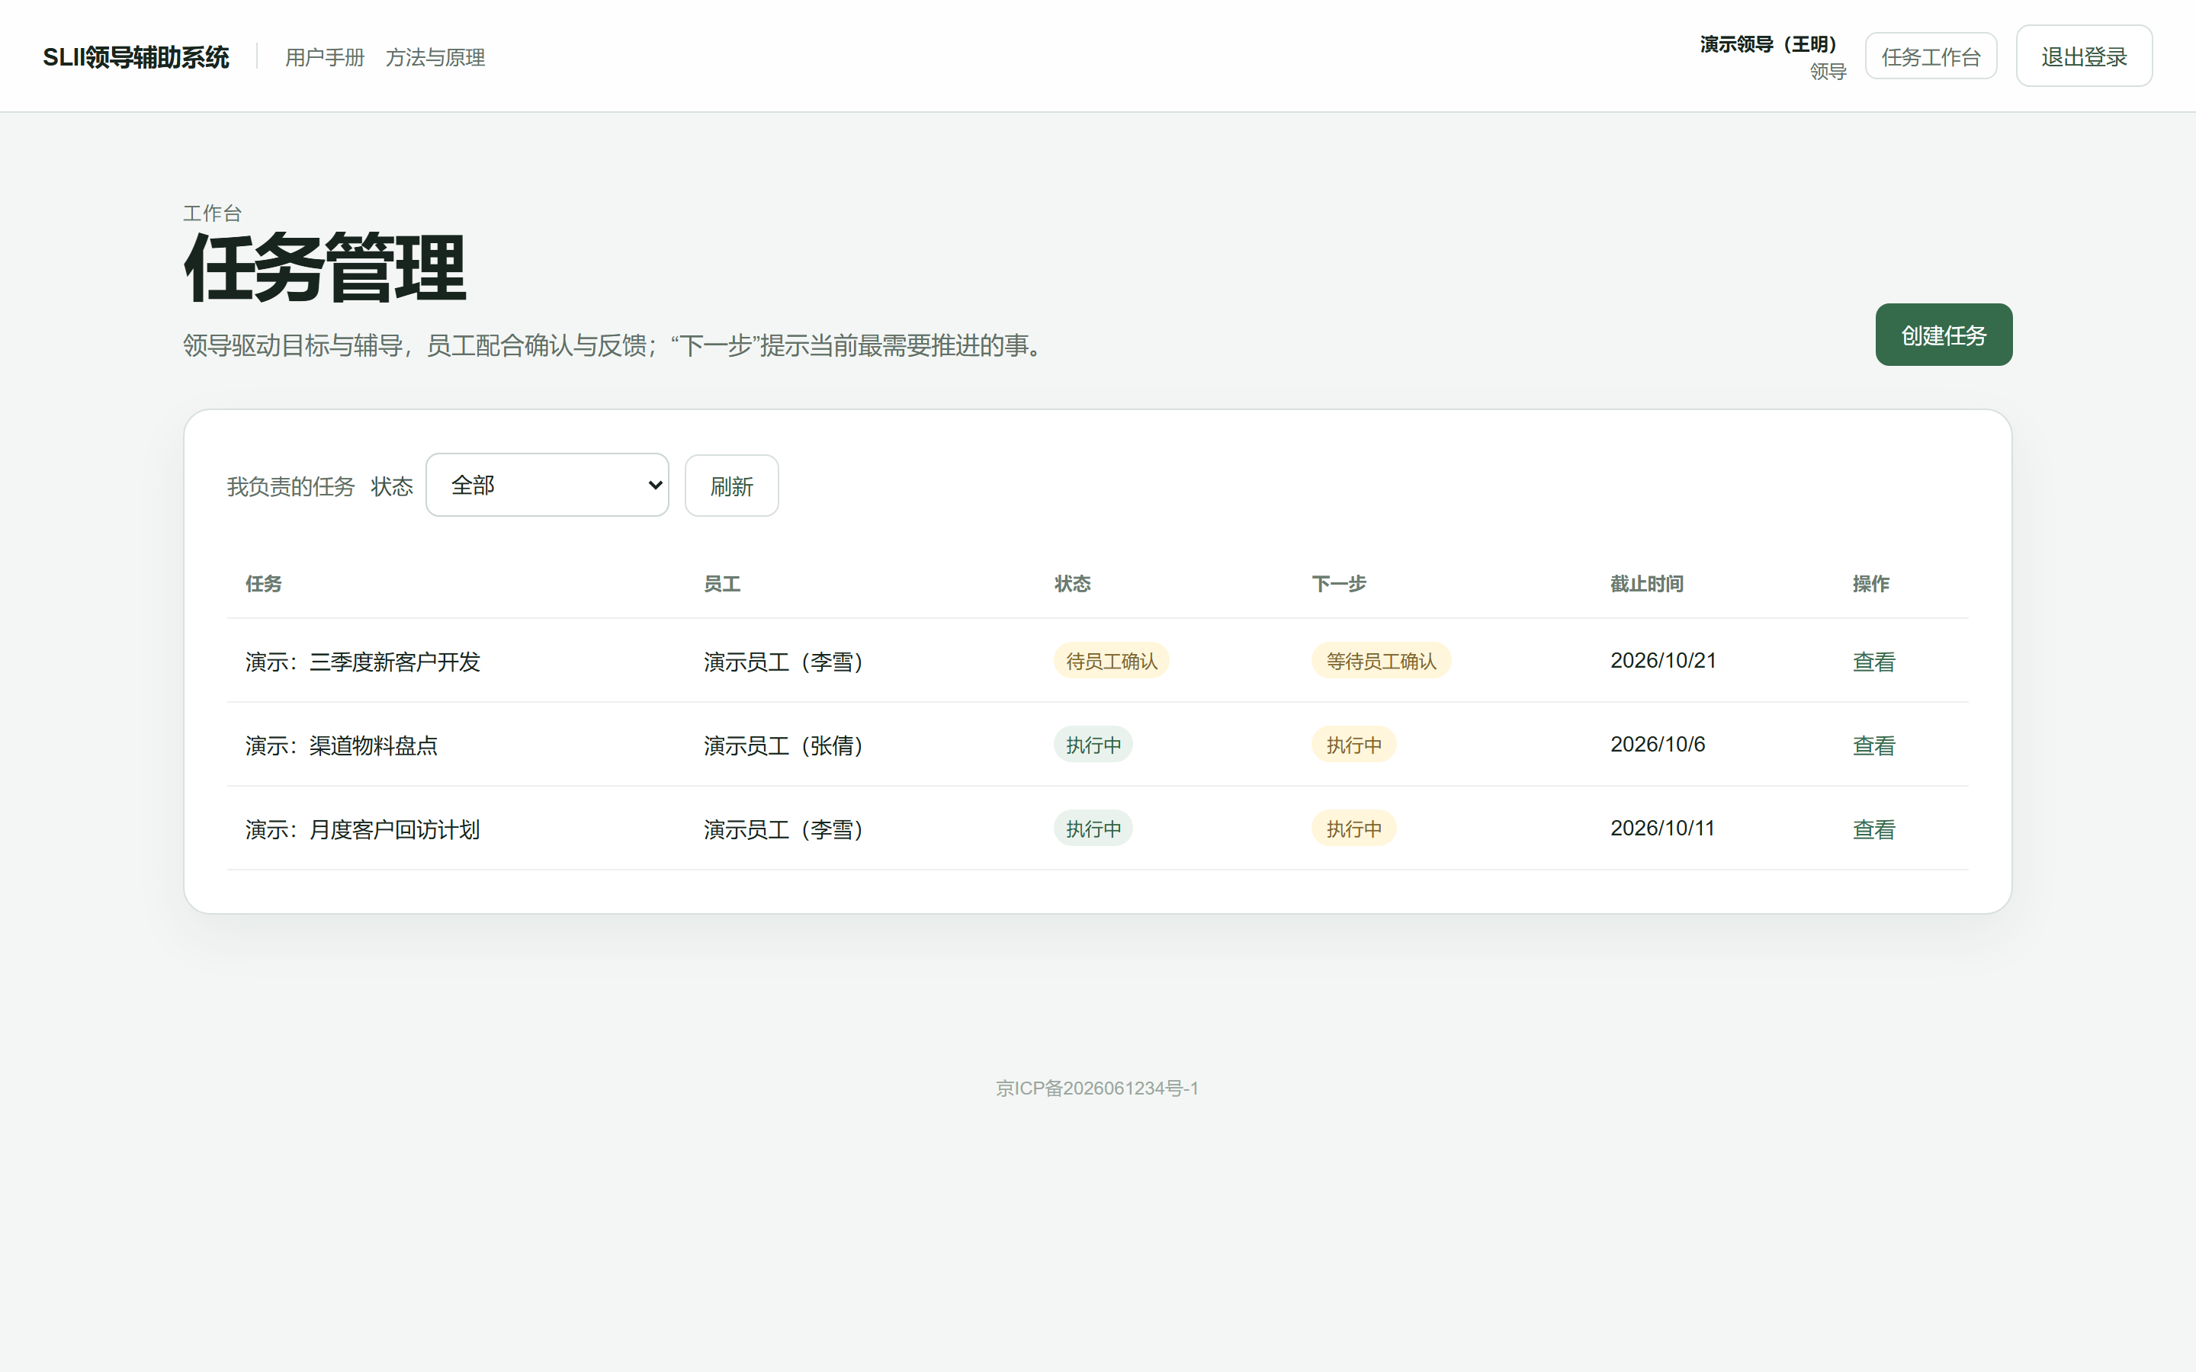This screenshot has width=2196, height=1372.
Task: Open the 状态 filter dropdown showing 全部
Action: coord(547,486)
